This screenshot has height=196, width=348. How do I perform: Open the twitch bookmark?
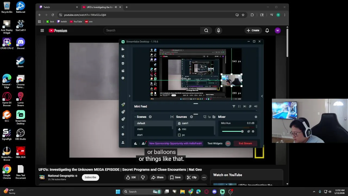(x=62, y=22)
